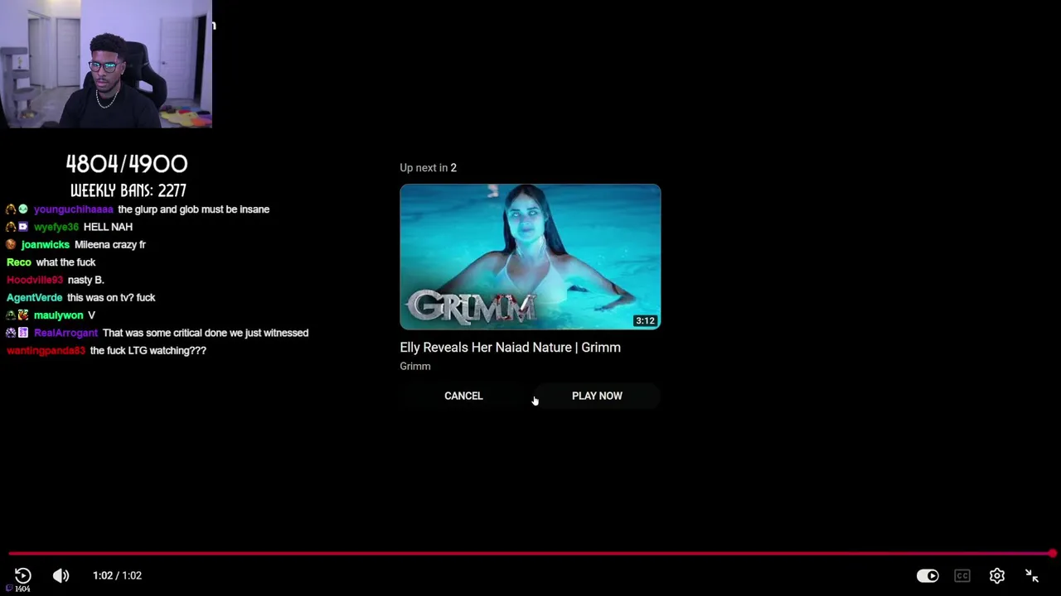The height and width of the screenshot is (596, 1061).
Task: Toggle closed captions CC button
Action: [x=962, y=575]
